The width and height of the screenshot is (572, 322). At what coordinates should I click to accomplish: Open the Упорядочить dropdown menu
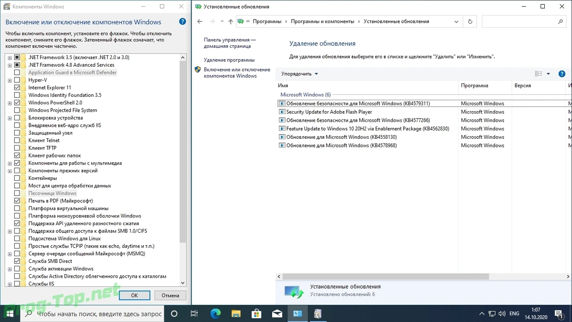tap(299, 74)
